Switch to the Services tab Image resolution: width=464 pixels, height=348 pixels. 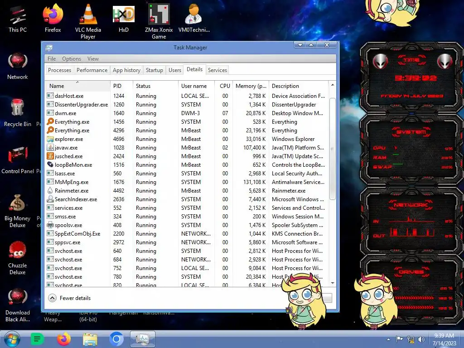[x=217, y=70]
